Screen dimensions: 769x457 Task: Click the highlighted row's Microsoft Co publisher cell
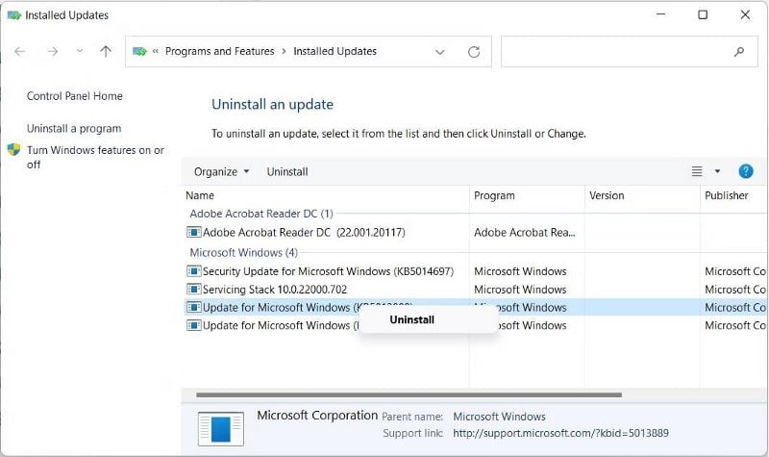pyautogui.click(x=734, y=307)
